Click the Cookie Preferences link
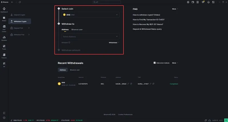Viewport: 228px width, 122px height. coord(125,114)
